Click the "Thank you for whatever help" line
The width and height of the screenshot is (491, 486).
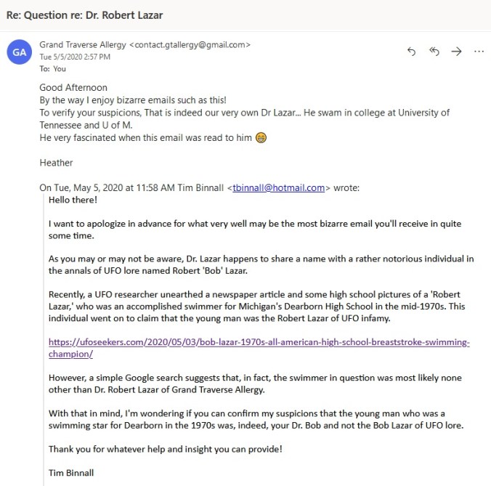point(165,448)
